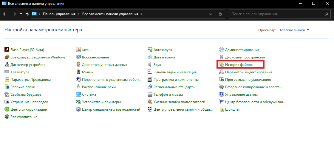
Task: Open the Параметры Проводника icon
Action: [7, 79]
